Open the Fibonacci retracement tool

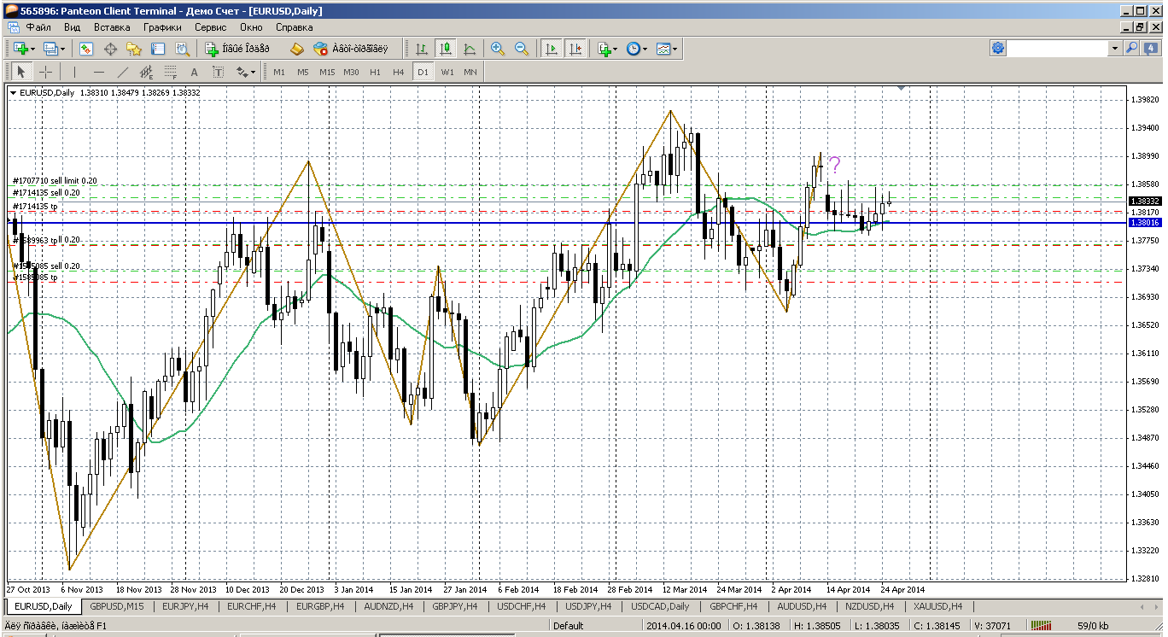point(170,72)
